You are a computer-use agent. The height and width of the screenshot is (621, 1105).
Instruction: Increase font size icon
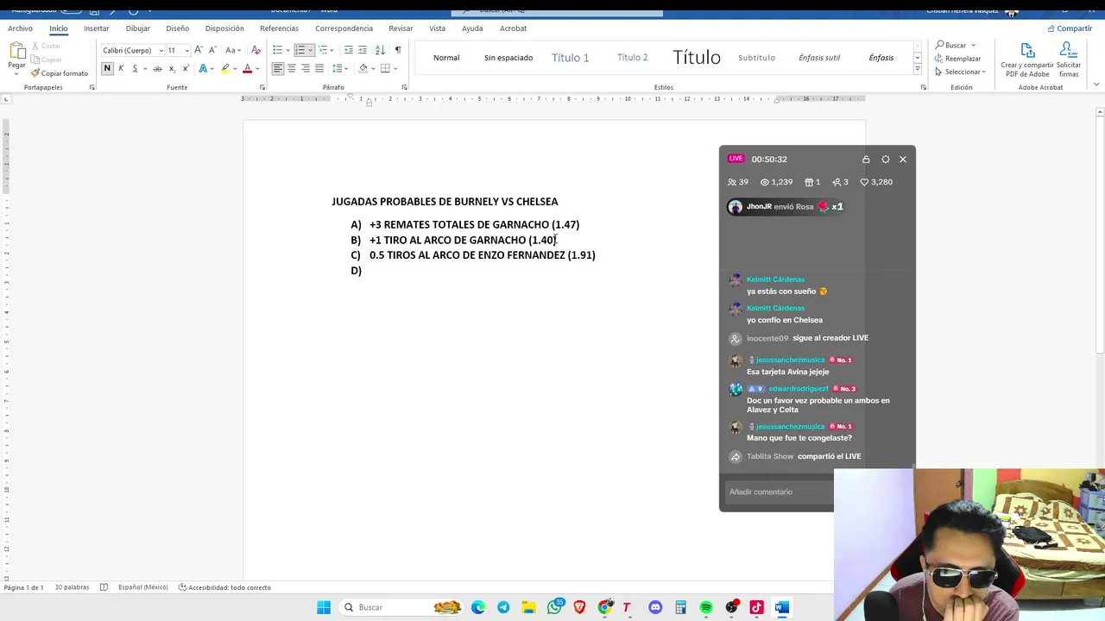(x=199, y=50)
